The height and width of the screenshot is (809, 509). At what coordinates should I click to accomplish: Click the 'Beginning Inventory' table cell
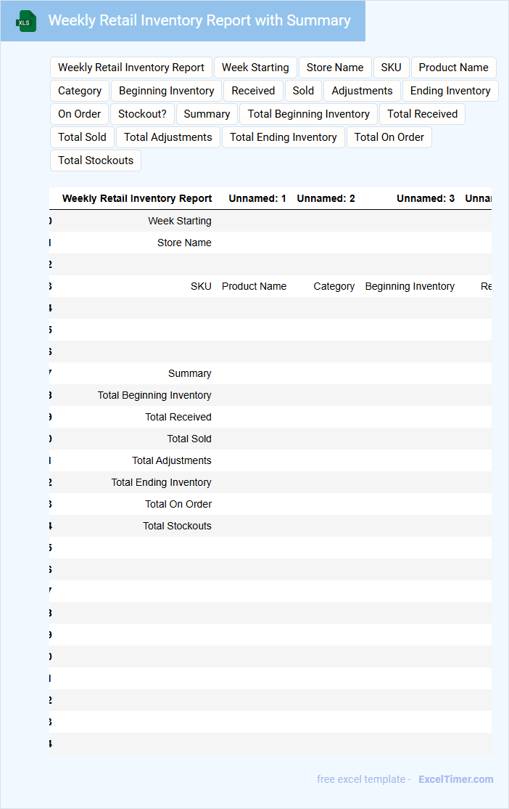pyautogui.click(x=410, y=286)
